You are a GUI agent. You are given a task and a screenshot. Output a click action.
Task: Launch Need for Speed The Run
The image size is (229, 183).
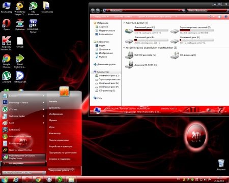(x=23, y=150)
